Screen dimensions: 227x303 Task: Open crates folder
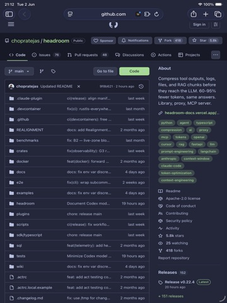(22, 151)
